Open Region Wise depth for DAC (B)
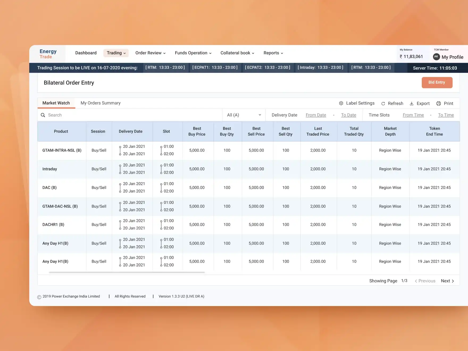The width and height of the screenshot is (468, 351). tap(390, 188)
